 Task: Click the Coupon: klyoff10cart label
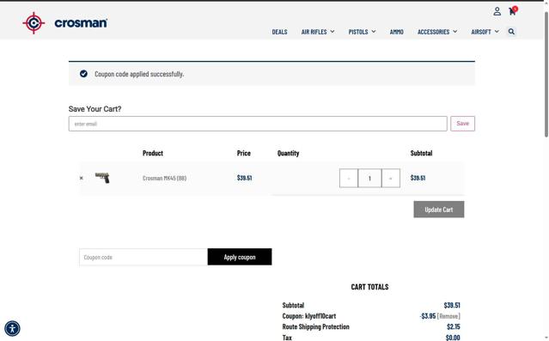tap(309, 316)
